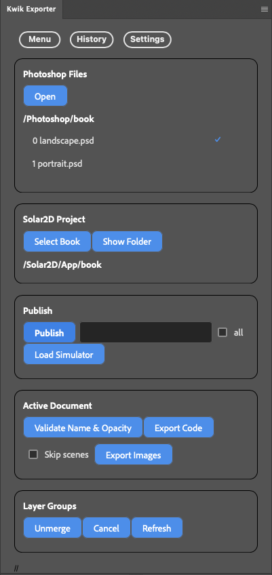The image size is (272, 575).
Task: Focus the Publish text input field
Action: (146, 333)
